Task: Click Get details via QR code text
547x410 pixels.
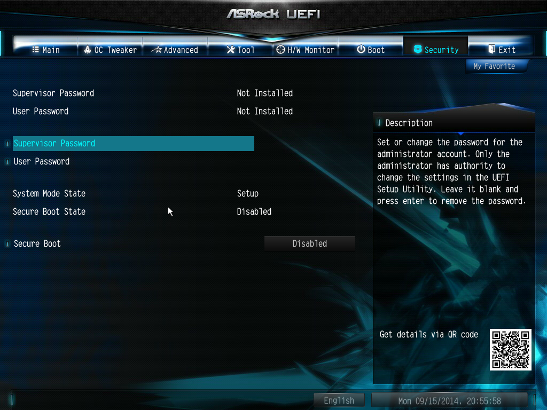Action: (429, 334)
